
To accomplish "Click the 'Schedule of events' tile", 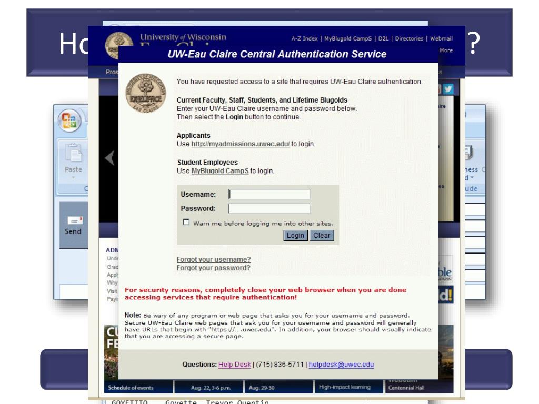I will point(138,387).
